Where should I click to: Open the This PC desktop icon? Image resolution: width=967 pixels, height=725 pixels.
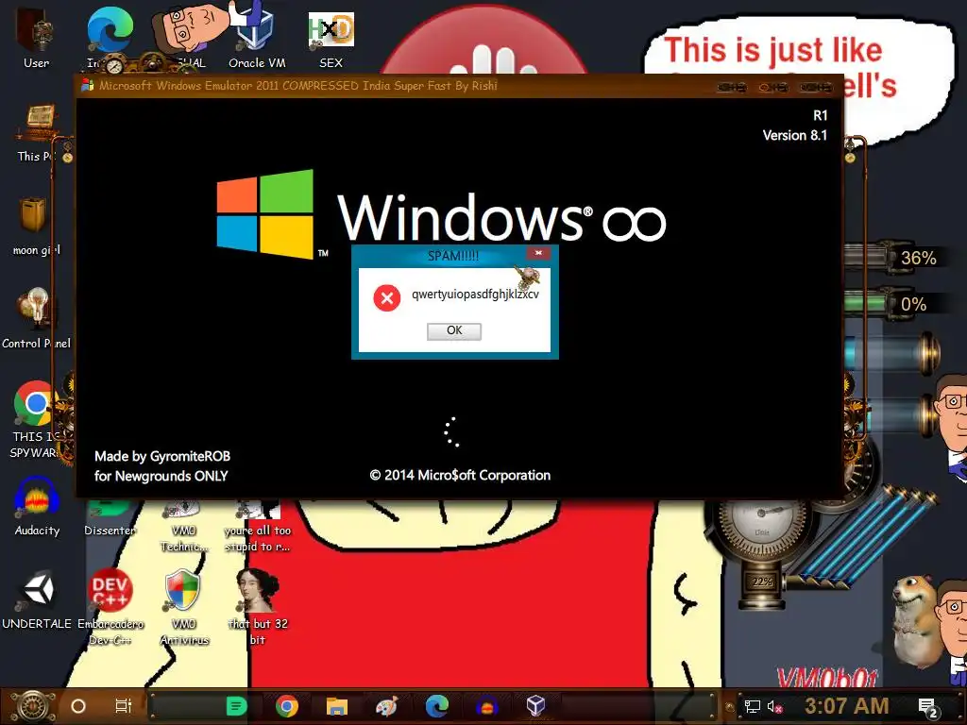(x=38, y=132)
